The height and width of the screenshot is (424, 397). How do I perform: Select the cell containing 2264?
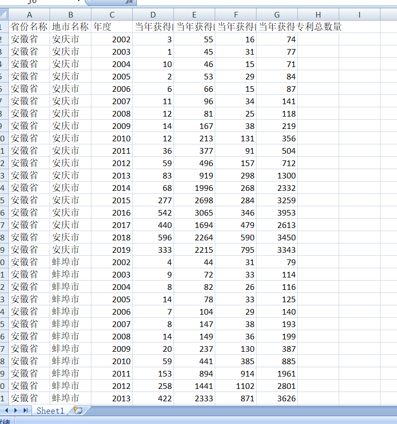tap(194, 237)
